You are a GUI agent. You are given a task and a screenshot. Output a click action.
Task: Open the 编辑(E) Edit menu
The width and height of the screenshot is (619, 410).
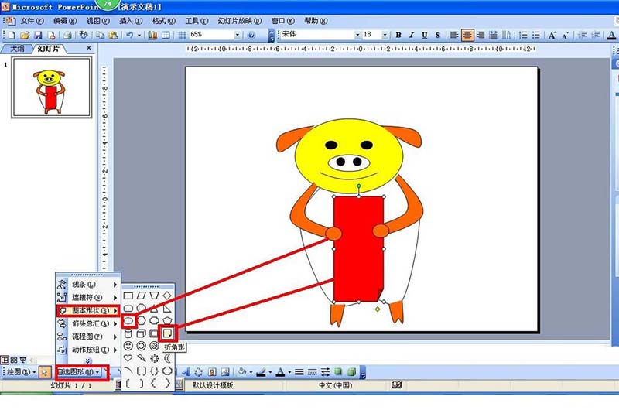pyautogui.click(x=65, y=21)
